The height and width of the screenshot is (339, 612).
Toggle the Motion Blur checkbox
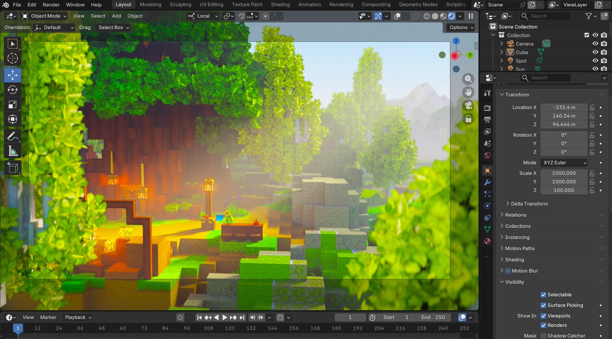coord(508,271)
